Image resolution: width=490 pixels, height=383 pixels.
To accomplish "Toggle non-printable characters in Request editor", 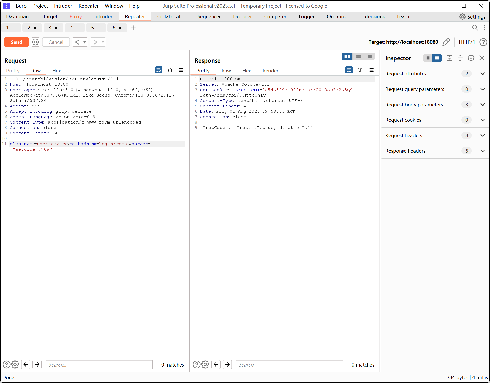I will (170, 70).
